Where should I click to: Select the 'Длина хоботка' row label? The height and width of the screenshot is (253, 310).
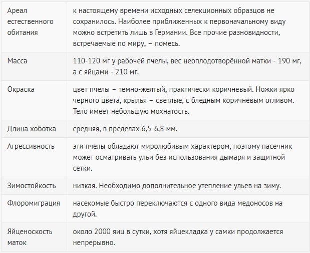pyautogui.click(x=32, y=129)
